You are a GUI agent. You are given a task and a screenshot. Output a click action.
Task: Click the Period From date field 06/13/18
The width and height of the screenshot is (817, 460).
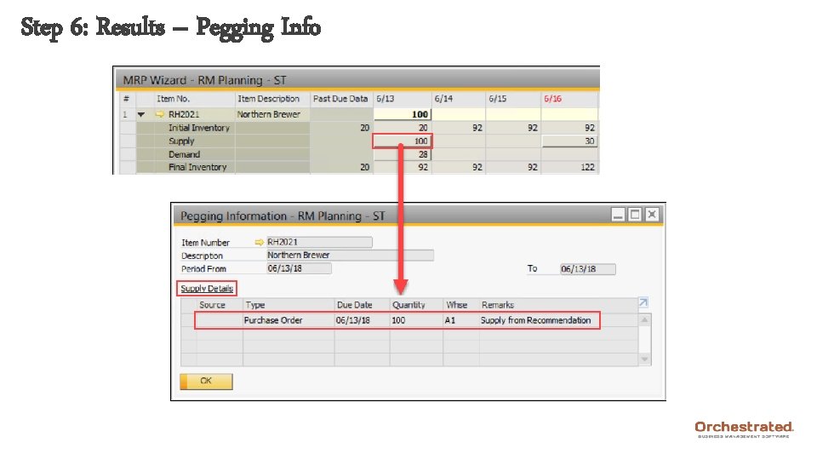tap(299, 268)
